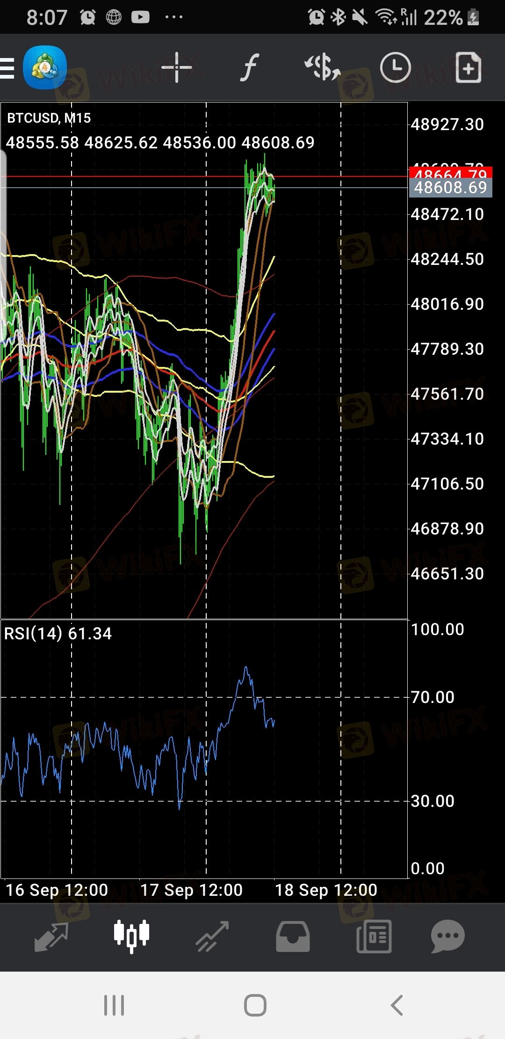Tap the current price 48608.69 marker
Image resolution: width=505 pixels, height=1039 pixels.
(450, 188)
